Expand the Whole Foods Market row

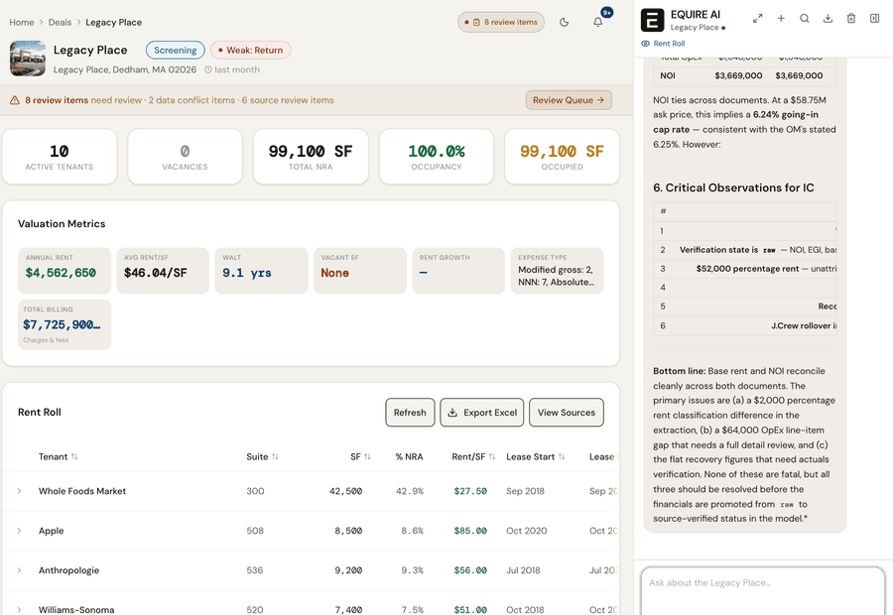click(x=19, y=491)
